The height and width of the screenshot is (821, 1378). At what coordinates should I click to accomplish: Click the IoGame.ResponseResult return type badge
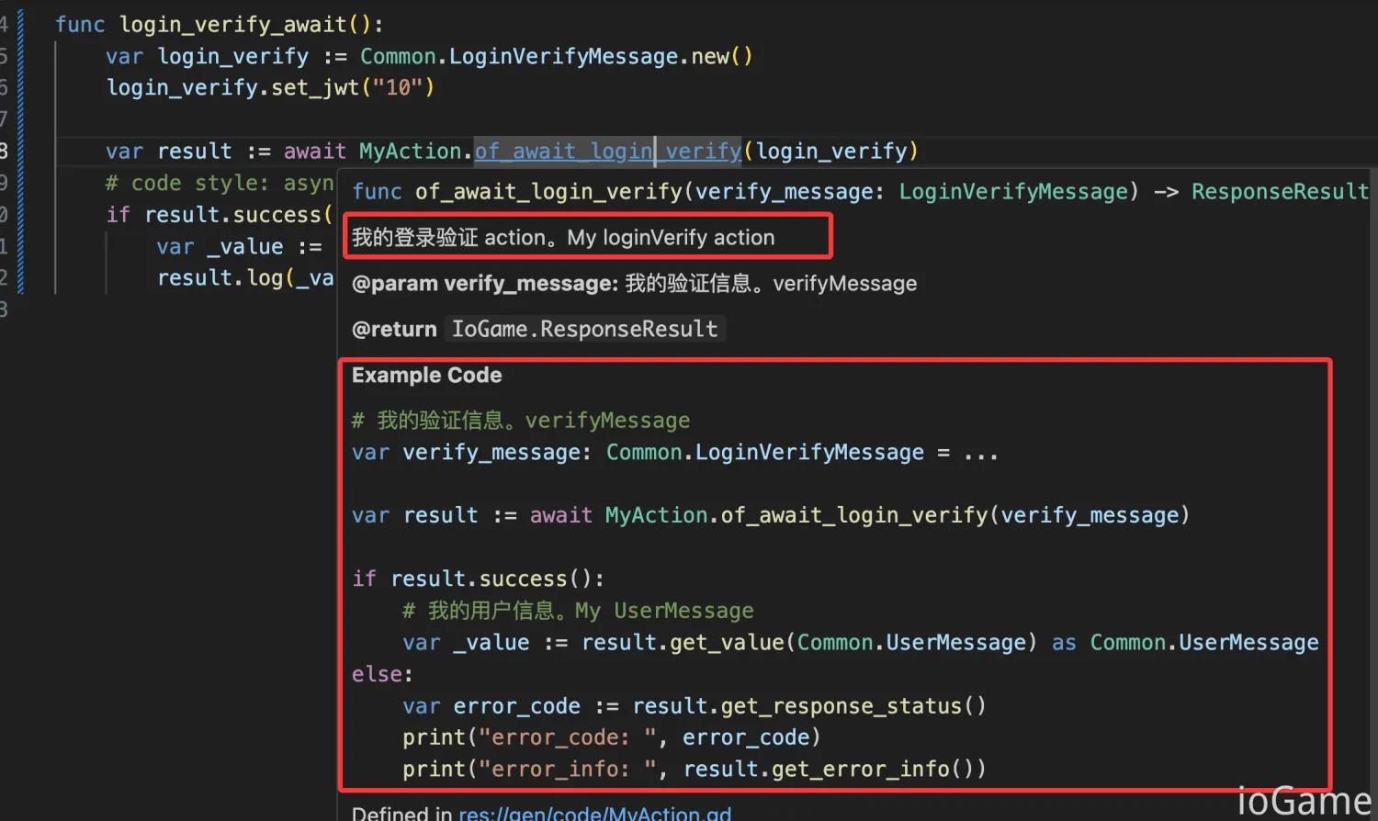click(x=584, y=329)
